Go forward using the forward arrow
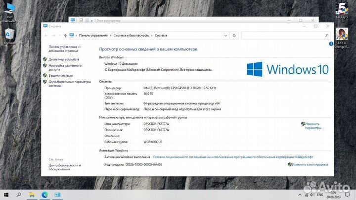The height and width of the screenshot is (200, 356). click(53, 36)
